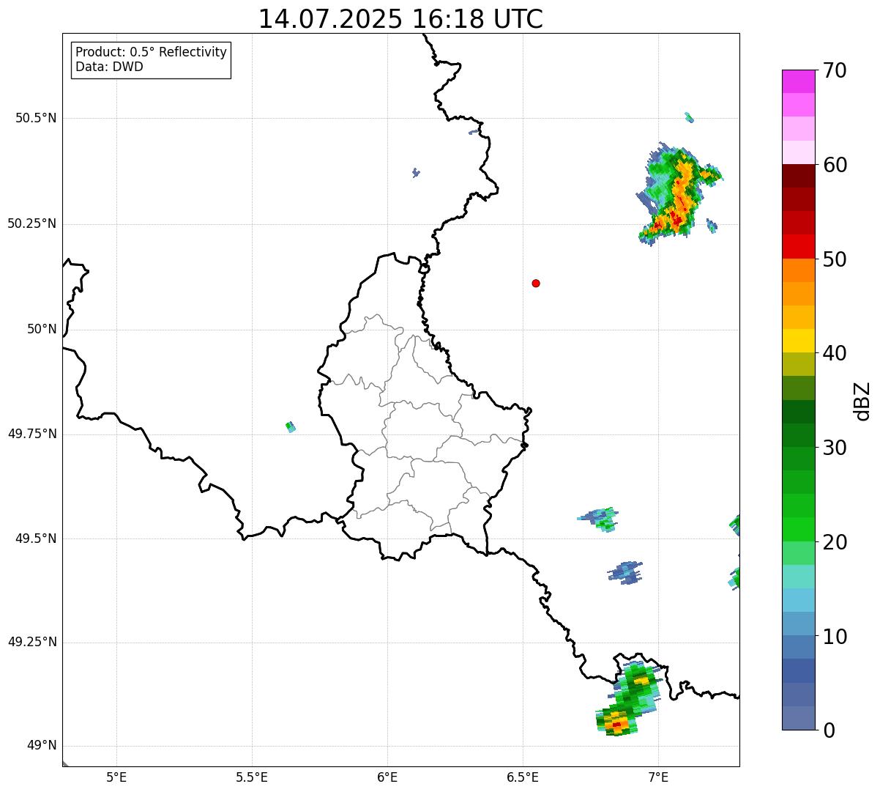This screenshot has height=792, width=880.
Task: Click the colorbar tick value 60
Action: click(x=835, y=165)
